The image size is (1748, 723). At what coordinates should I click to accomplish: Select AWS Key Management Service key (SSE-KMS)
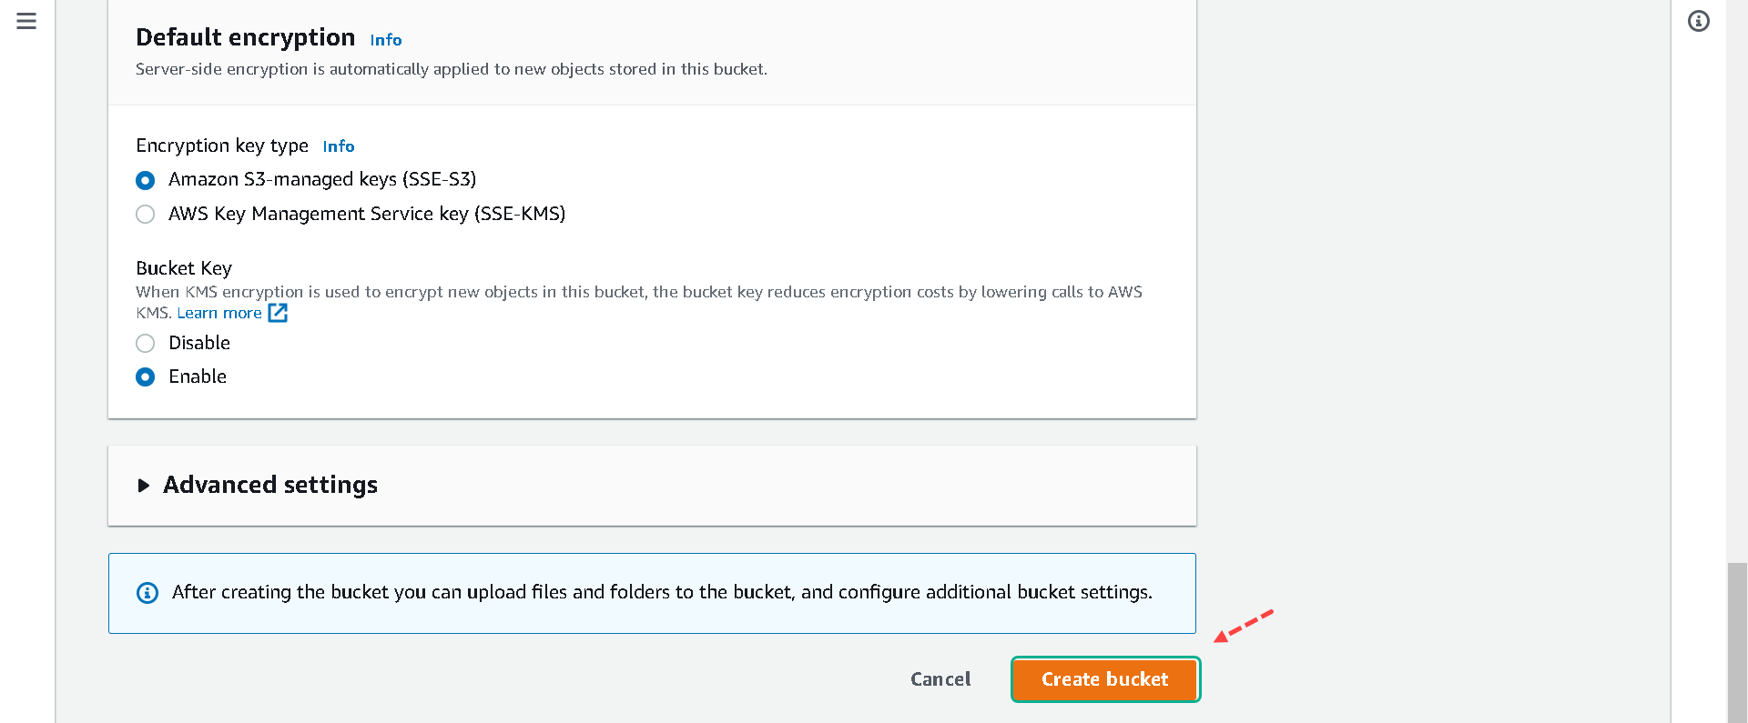[x=145, y=215]
